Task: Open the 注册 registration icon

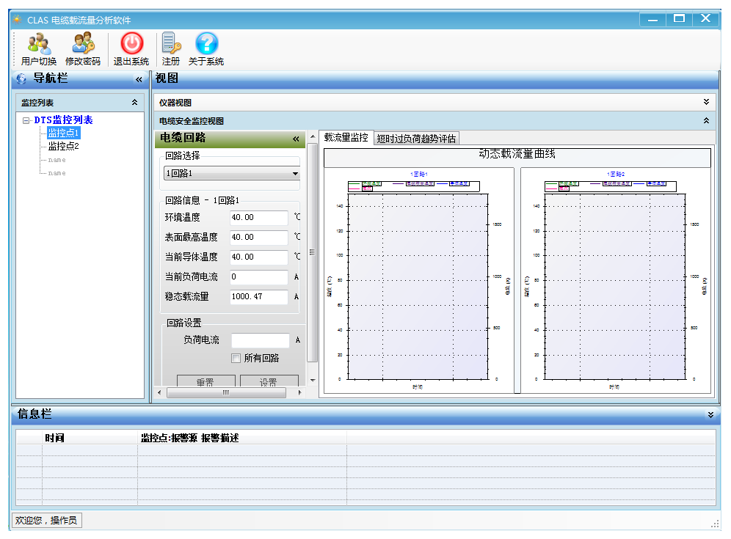Action: click(170, 45)
